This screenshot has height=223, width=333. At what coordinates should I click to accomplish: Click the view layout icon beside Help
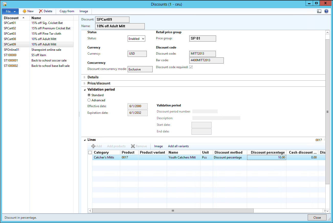tap(319, 11)
